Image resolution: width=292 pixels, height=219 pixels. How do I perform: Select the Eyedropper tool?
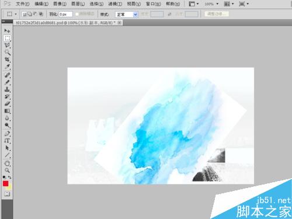tap(7, 67)
